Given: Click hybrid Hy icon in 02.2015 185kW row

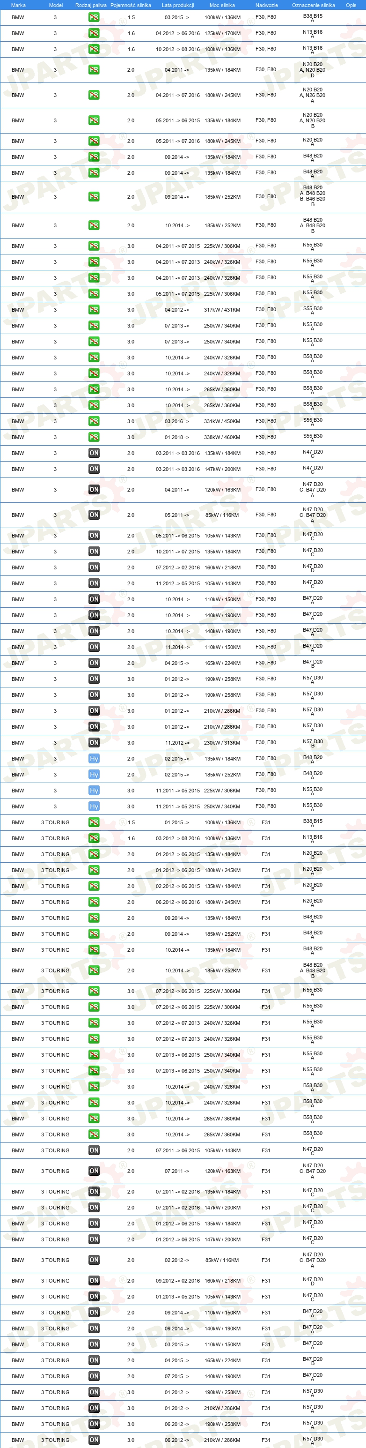Looking at the screenshot, I should pos(94,775).
